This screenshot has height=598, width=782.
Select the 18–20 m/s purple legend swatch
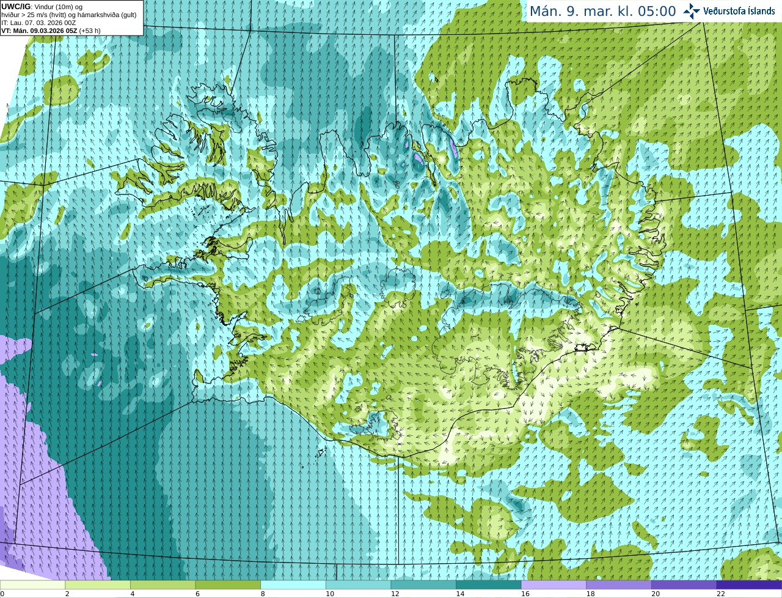point(619,585)
